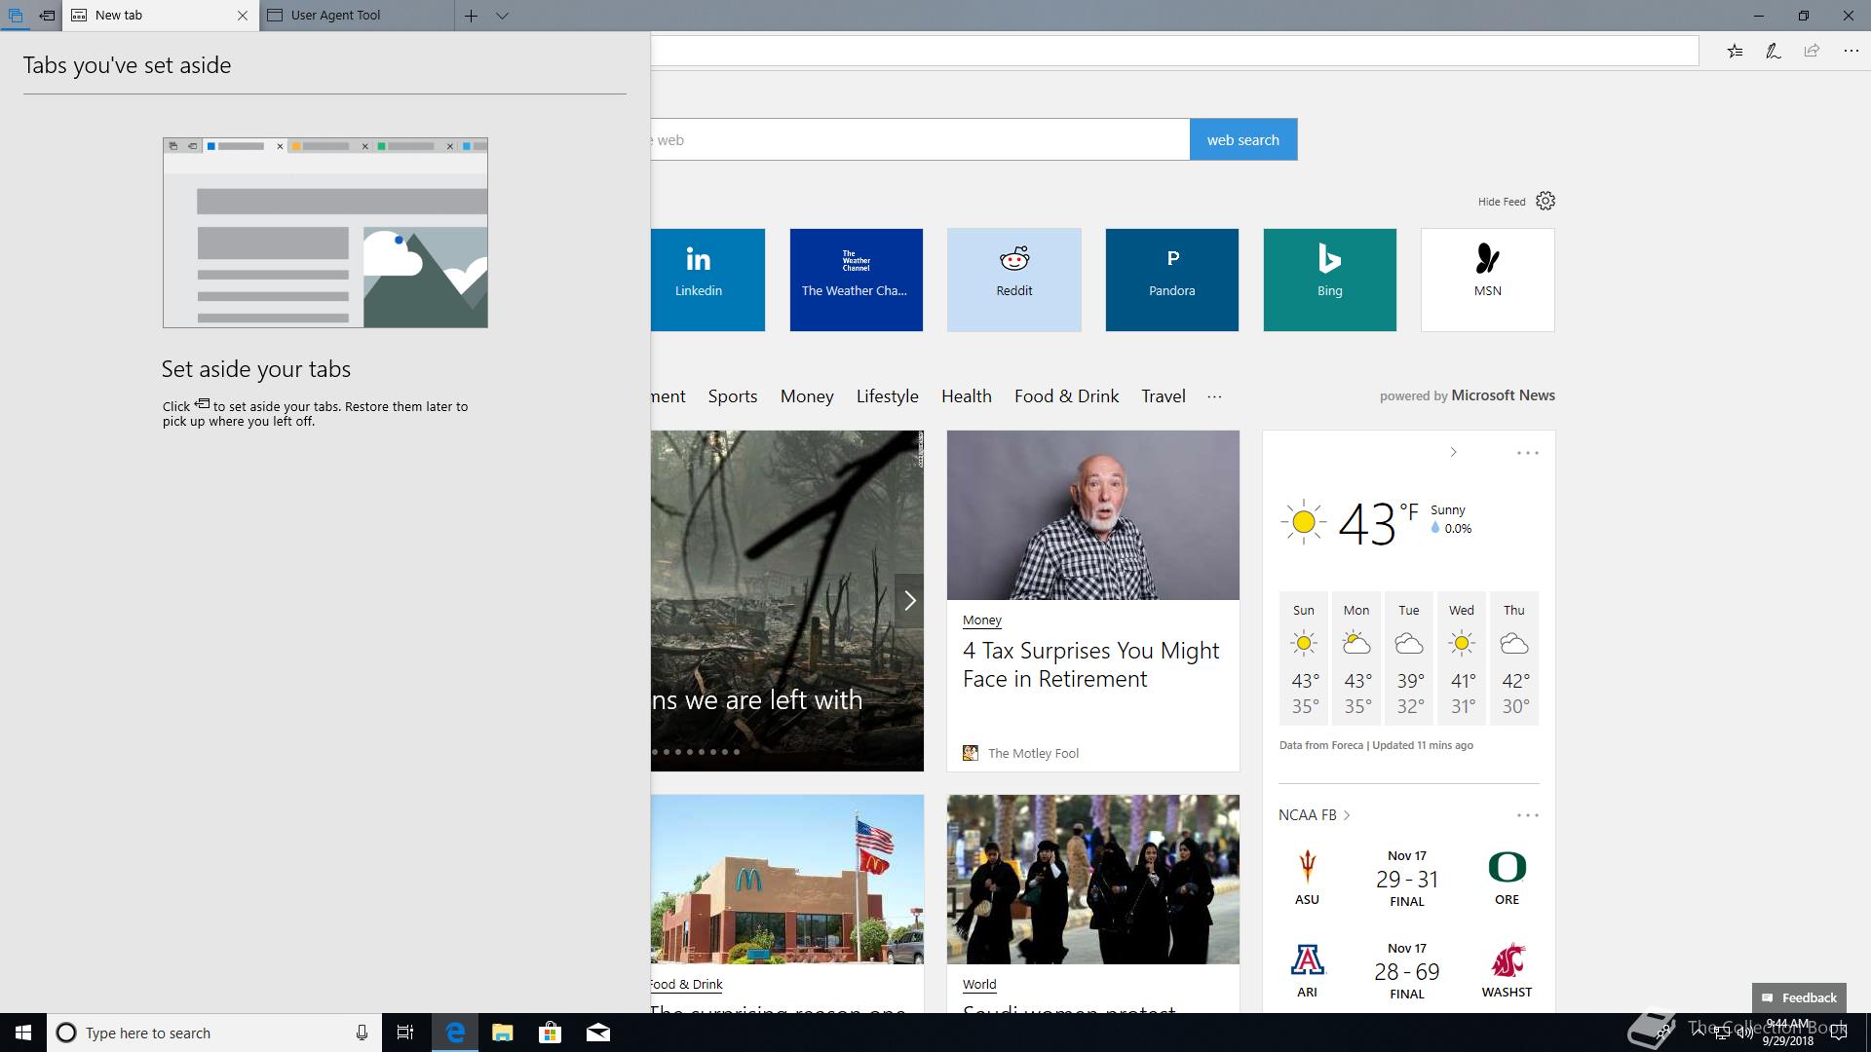The width and height of the screenshot is (1871, 1052).
Task: Open The Weather Channel tile
Action: [856, 280]
